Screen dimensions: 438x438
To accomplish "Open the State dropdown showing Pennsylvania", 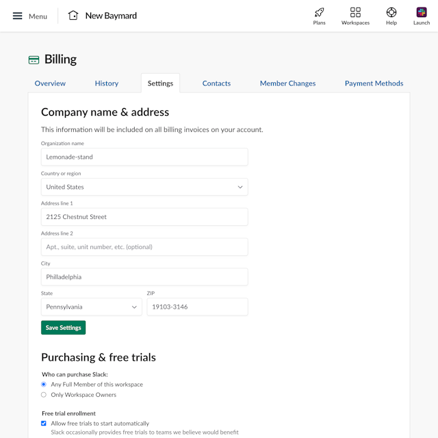I will pos(91,307).
